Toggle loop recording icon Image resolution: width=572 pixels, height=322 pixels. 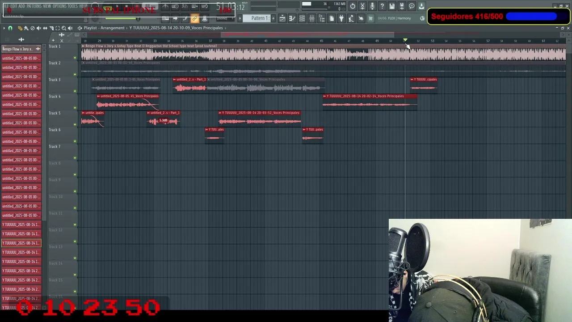(x=205, y=6)
